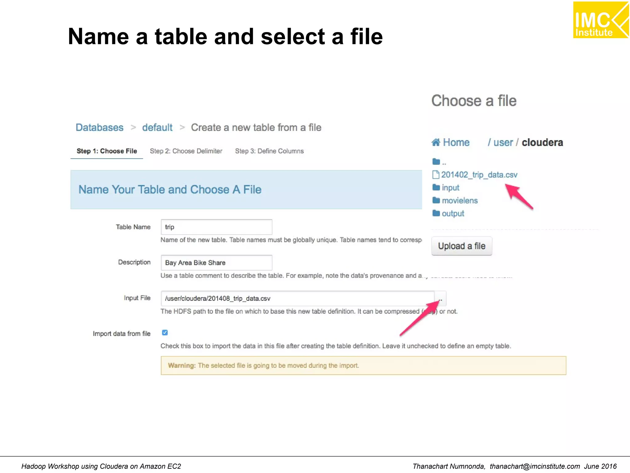630x473 pixels.
Task: Click the Home house icon
Action: pyautogui.click(x=436, y=142)
